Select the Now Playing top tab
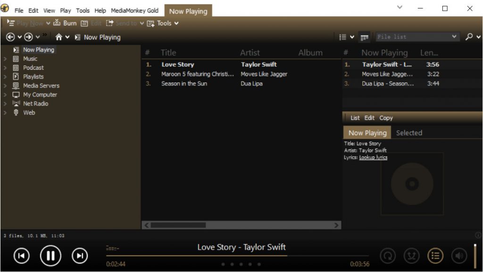Screen dimensions: 483x272 [x=188, y=11]
